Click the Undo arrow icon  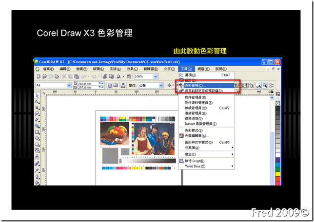click(84, 76)
